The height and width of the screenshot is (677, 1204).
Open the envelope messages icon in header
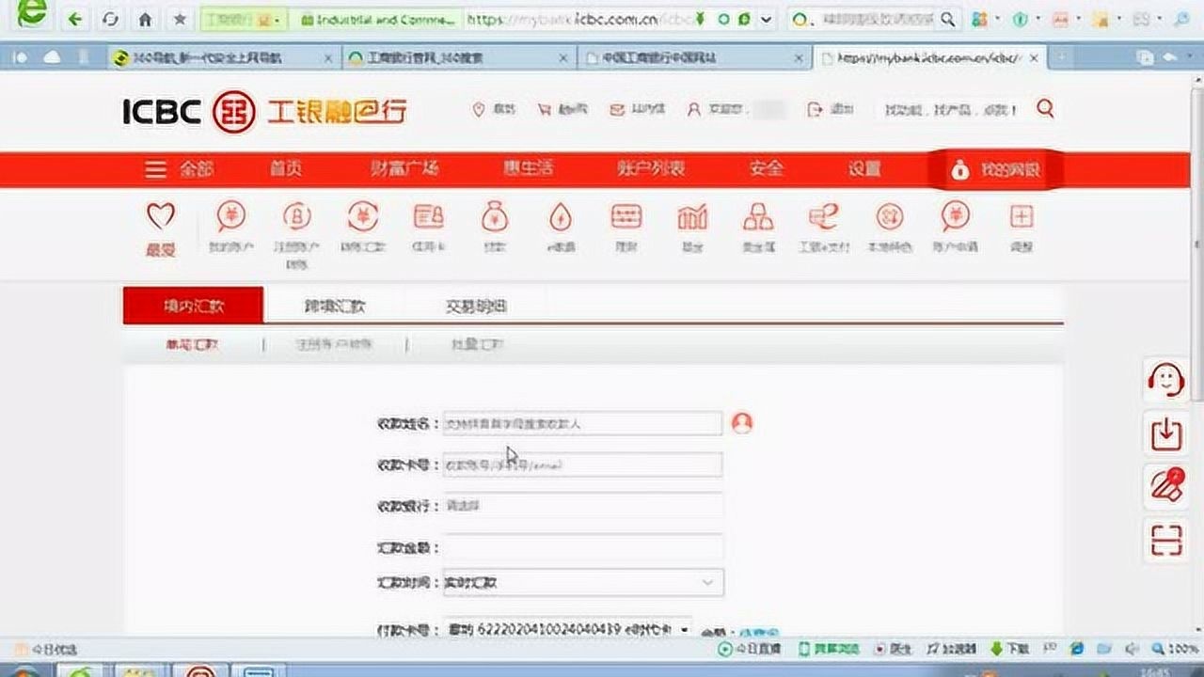[616, 110]
